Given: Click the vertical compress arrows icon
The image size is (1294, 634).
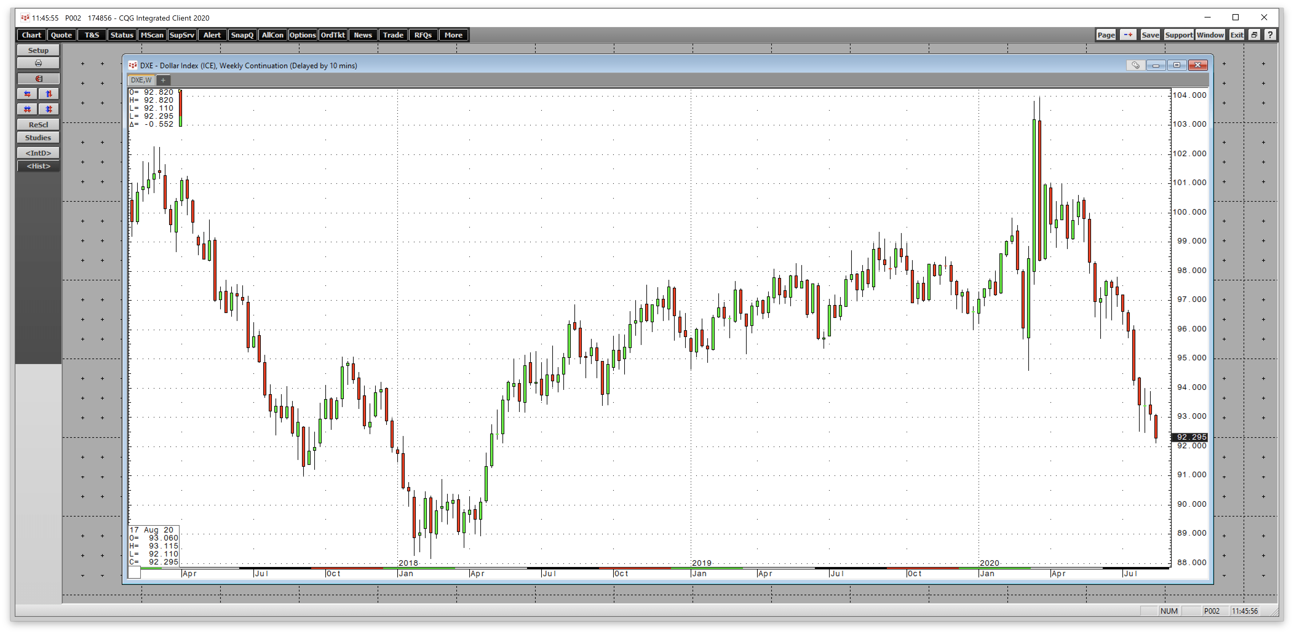Looking at the screenshot, I should tap(49, 109).
